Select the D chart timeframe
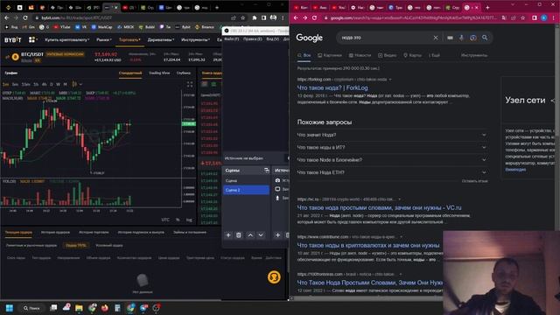 coord(52,84)
